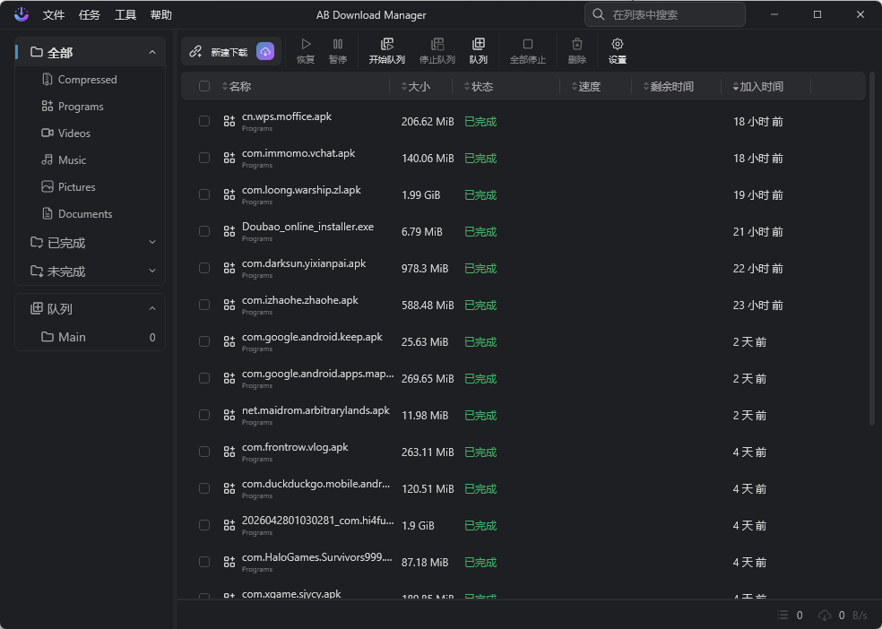Click the Resume play icon
The width and height of the screenshot is (882, 629).
pyautogui.click(x=306, y=44)
